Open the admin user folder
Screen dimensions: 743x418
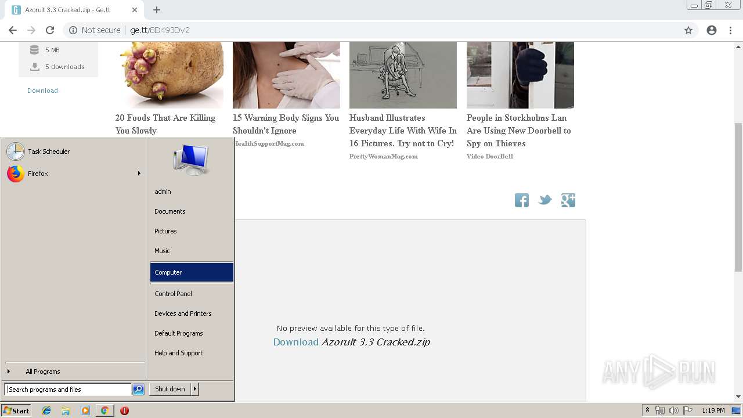[192, 192]
